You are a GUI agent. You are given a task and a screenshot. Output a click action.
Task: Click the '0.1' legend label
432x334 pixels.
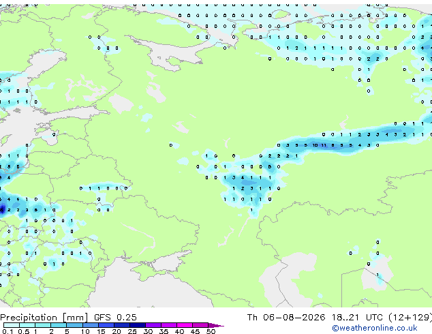pyautogui.click(x=7, y=331)
